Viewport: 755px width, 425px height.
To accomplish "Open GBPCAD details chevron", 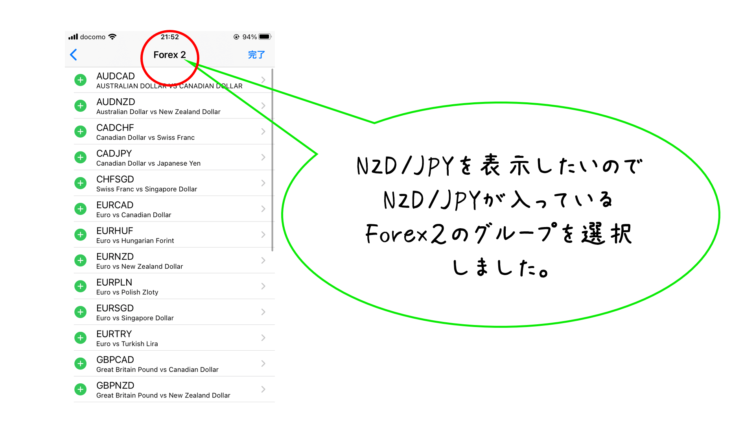I will click(263, 364).
